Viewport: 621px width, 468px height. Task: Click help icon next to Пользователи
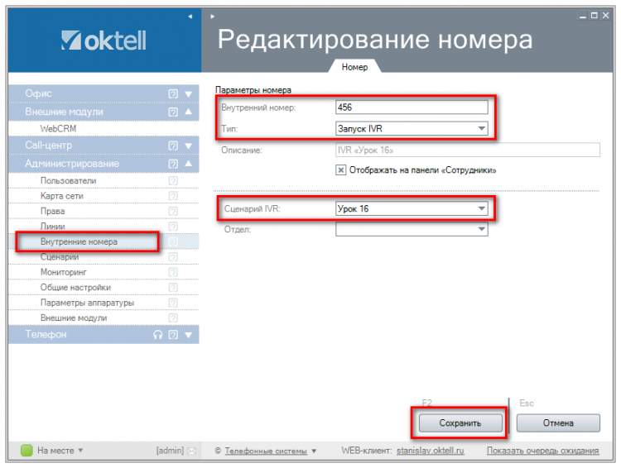173,180
